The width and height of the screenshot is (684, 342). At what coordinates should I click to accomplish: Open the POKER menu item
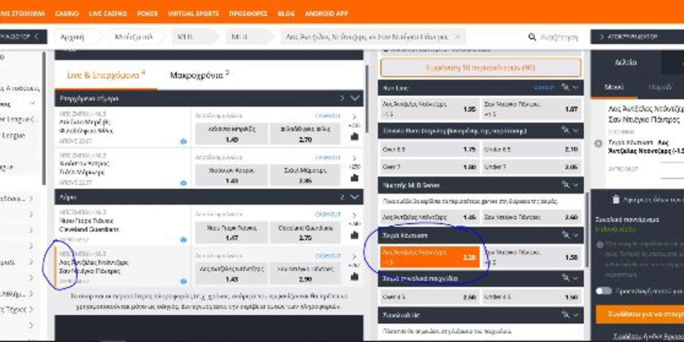click(x=148, y=14)
